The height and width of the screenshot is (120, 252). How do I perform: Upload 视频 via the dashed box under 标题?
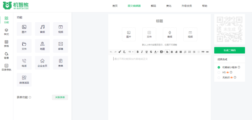190,34
